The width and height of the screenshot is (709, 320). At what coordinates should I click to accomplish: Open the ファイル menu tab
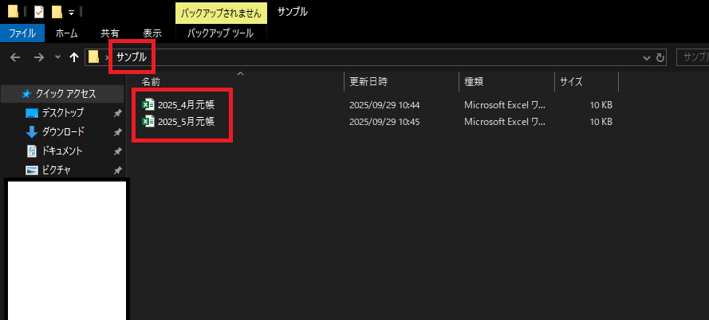[x=22, y=33]
